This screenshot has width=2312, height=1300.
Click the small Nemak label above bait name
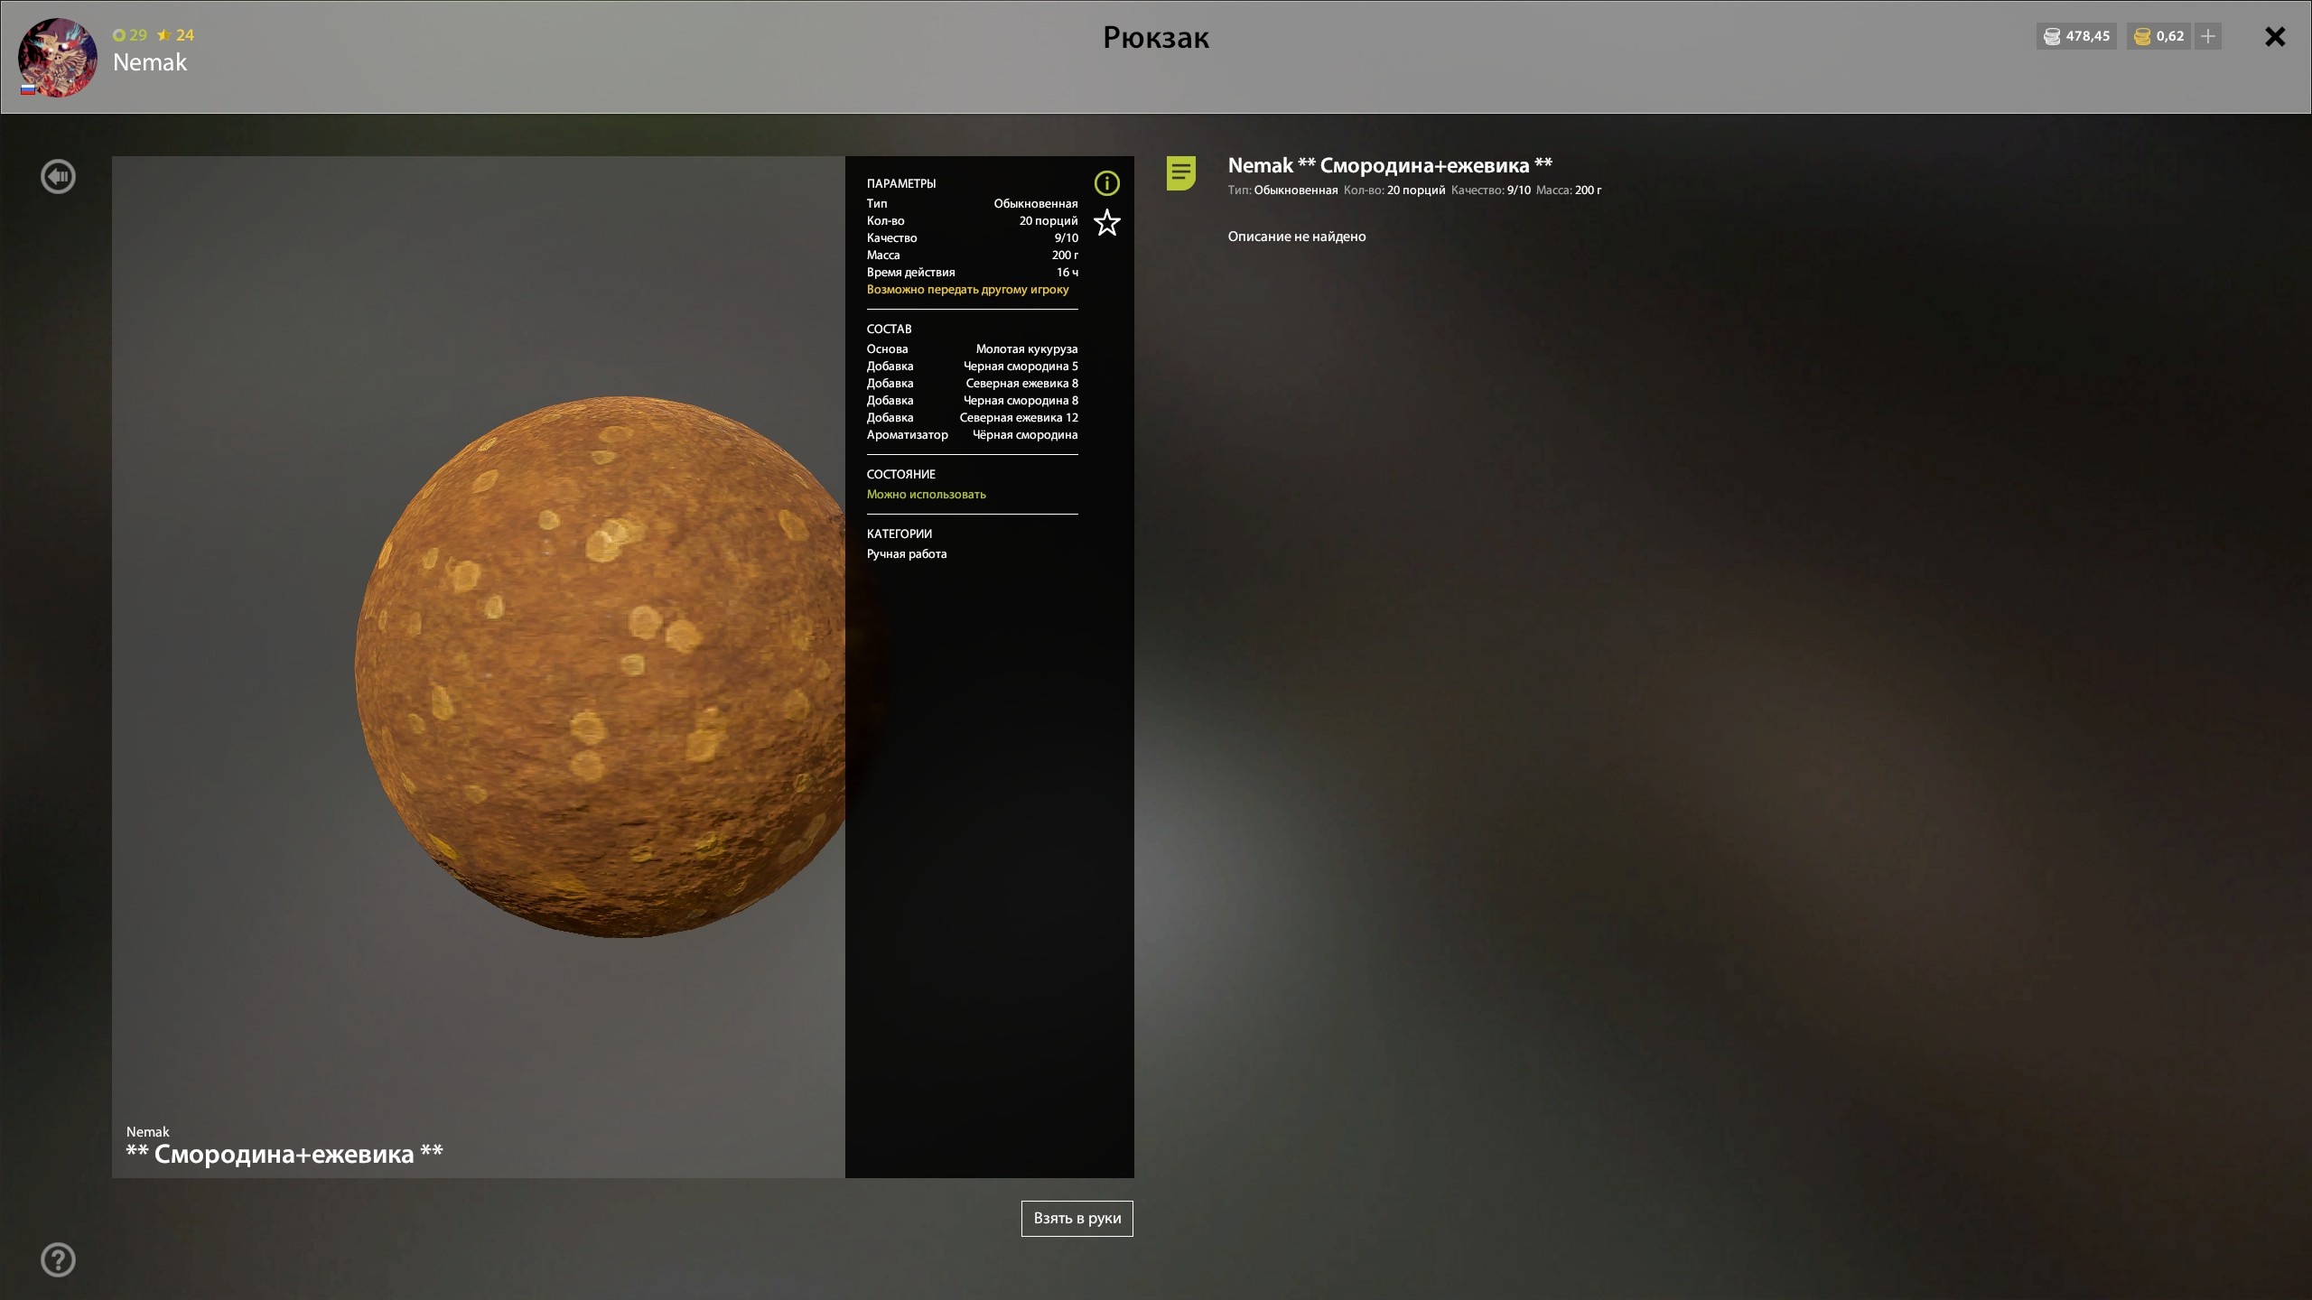[147, 1131]
